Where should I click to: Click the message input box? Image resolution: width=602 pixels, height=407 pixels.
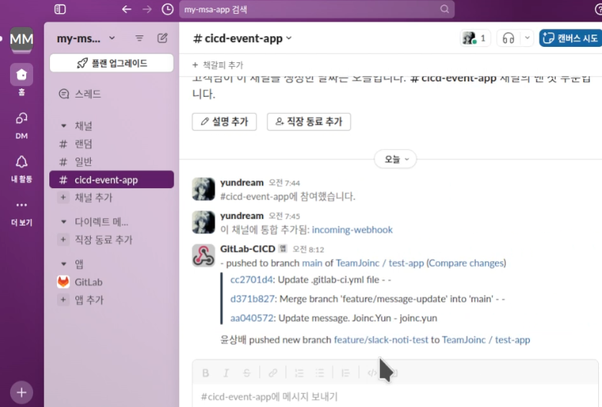tap(395, 396)
